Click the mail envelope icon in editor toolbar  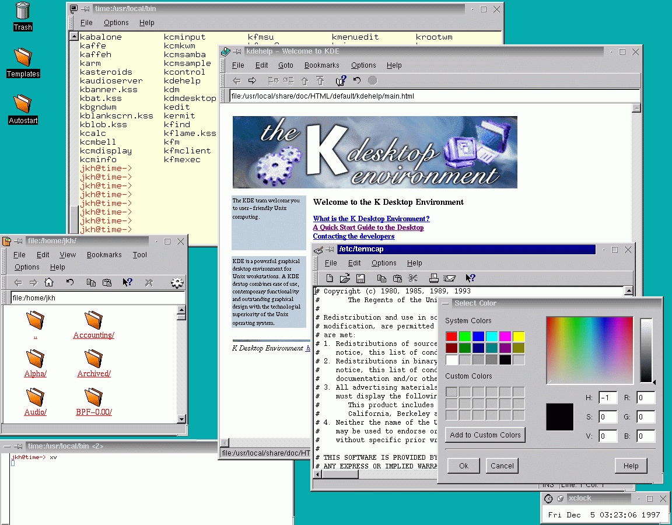(449, 278)
